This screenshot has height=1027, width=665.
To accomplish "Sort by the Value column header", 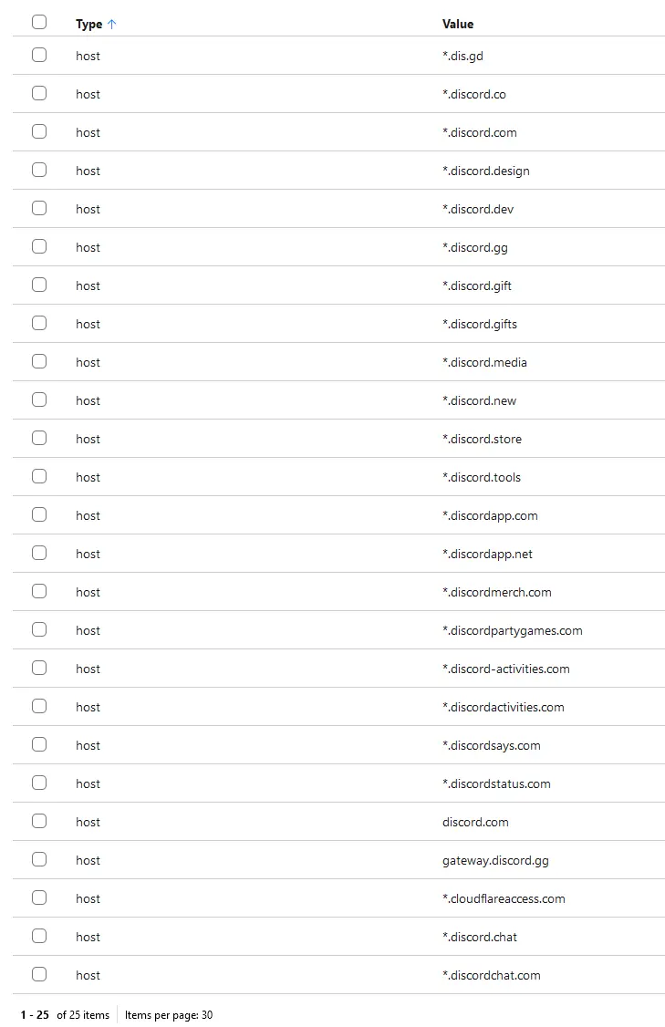I will click(x=457, y=25).
